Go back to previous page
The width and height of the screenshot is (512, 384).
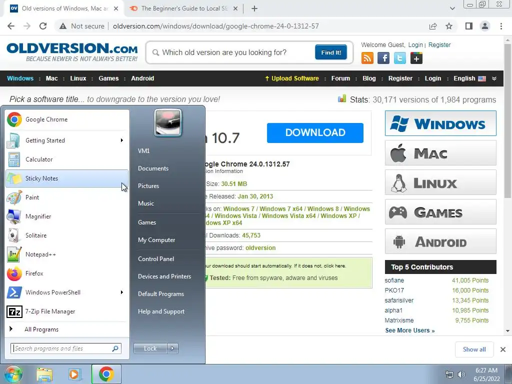click(11, 26)
